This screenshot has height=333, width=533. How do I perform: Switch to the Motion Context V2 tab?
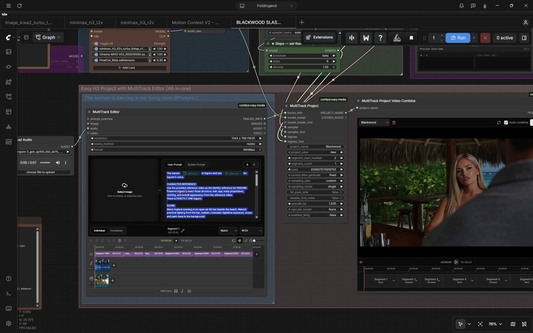pos(195,22)
